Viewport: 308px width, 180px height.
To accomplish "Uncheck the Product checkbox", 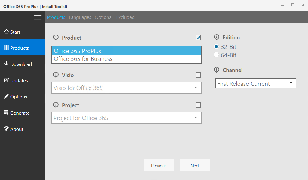I will tap(198, 37).
